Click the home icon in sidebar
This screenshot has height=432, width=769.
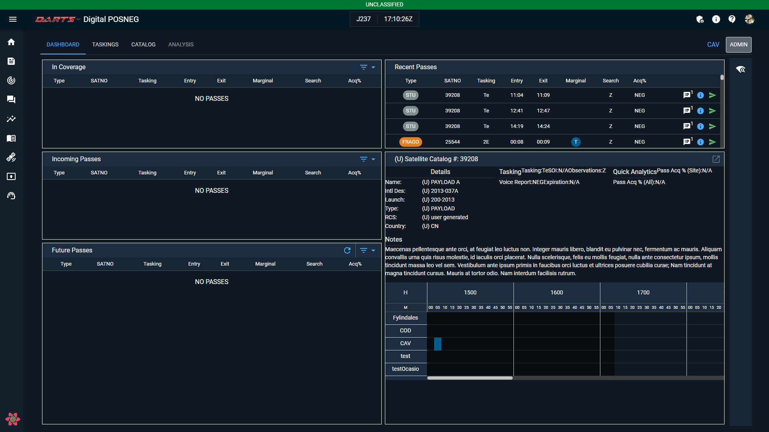(x=11, y=42)
